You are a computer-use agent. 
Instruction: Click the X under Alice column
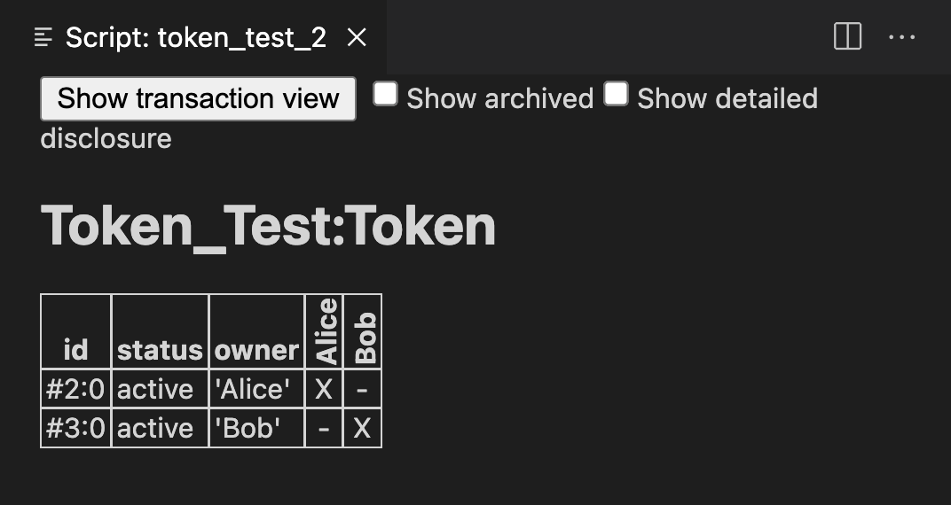[x=324, y=389]
